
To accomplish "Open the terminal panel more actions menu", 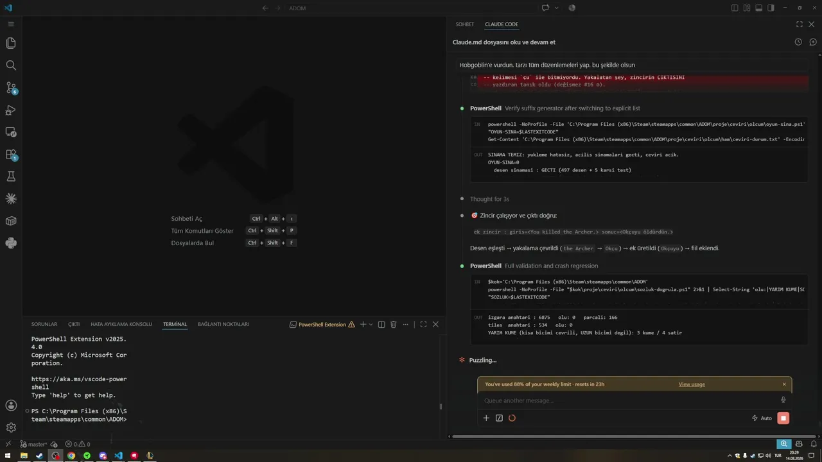I will (405, 325).
